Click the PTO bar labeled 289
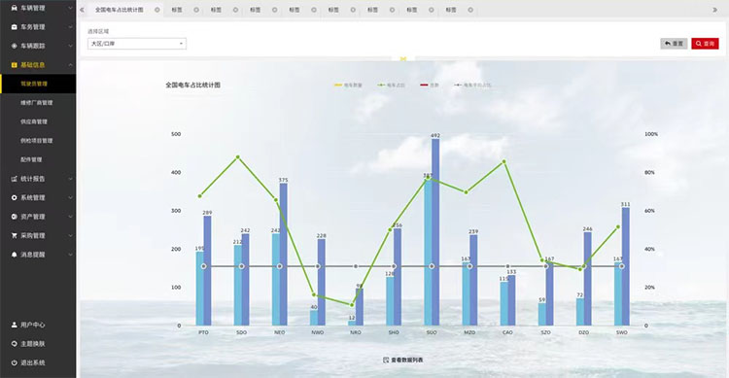 pyautogui.click(x=207, y=270)
